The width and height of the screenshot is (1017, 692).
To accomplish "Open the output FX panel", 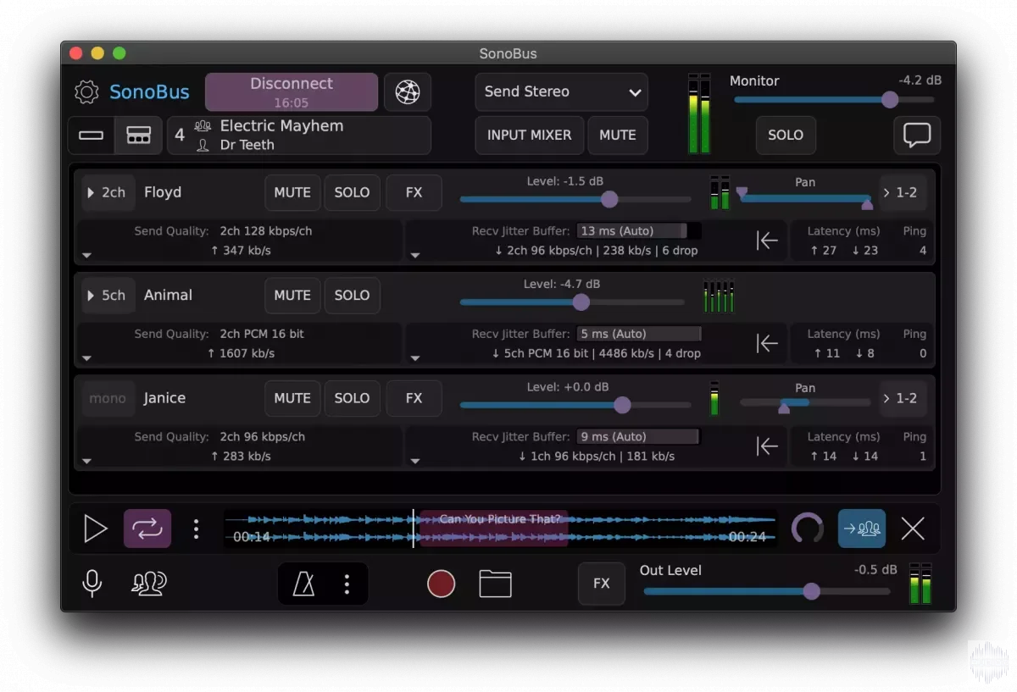I will [x=602, y=584].
